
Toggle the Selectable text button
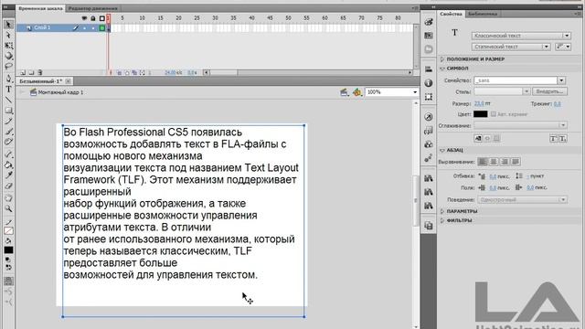(x=478, y=138)
